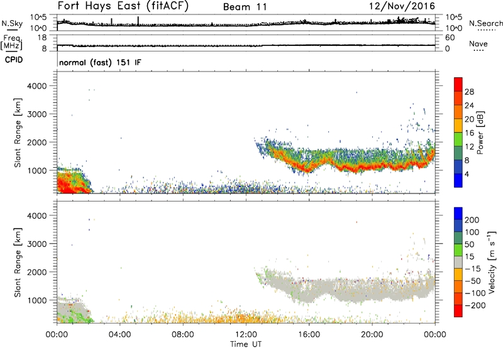Click the 'Nave' legend label
The height and width of the screenshot is (348, 503).
tap(478, 43)
